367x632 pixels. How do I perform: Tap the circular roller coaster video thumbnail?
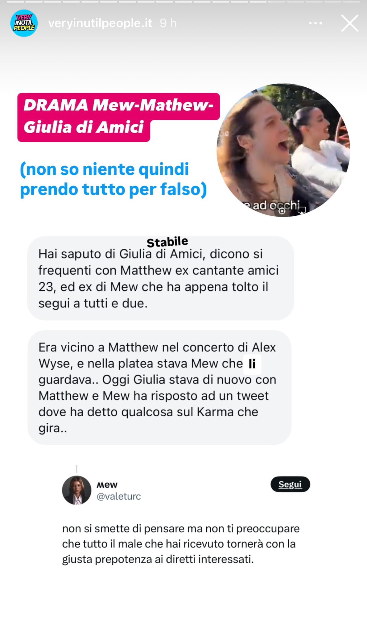pos(283,150)
